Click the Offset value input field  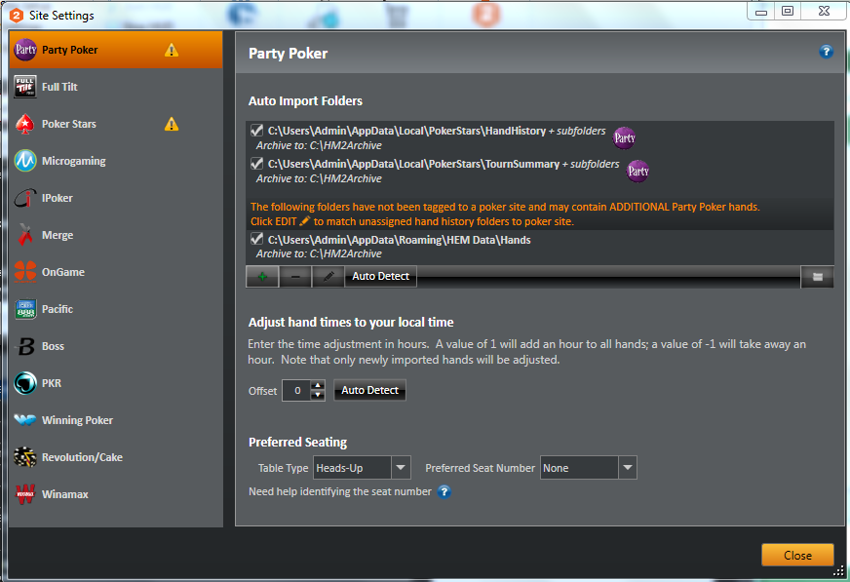[x=297, y=391]
